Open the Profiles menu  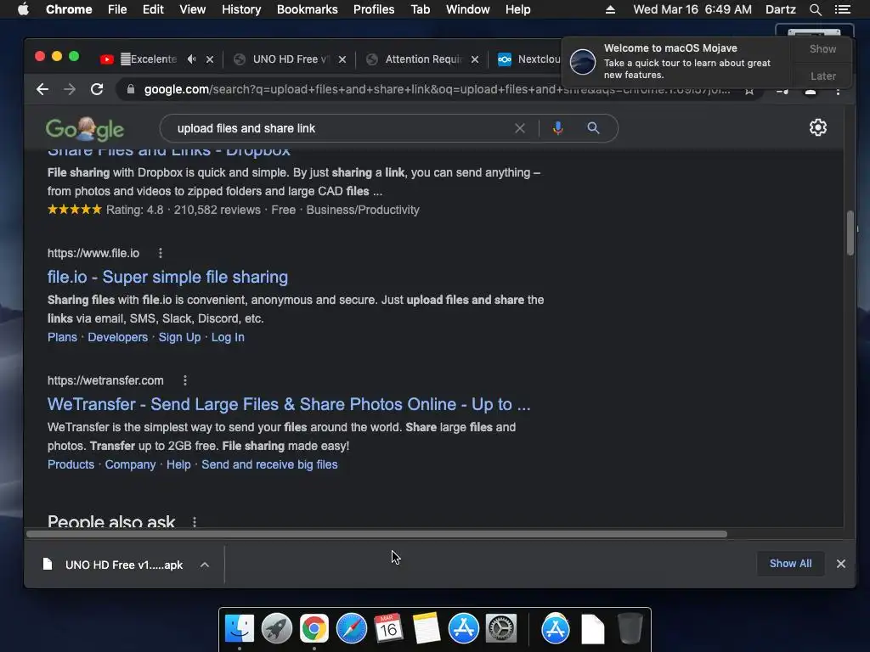374,9
